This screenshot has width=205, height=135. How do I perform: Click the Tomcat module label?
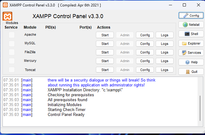tap(30, 70)
